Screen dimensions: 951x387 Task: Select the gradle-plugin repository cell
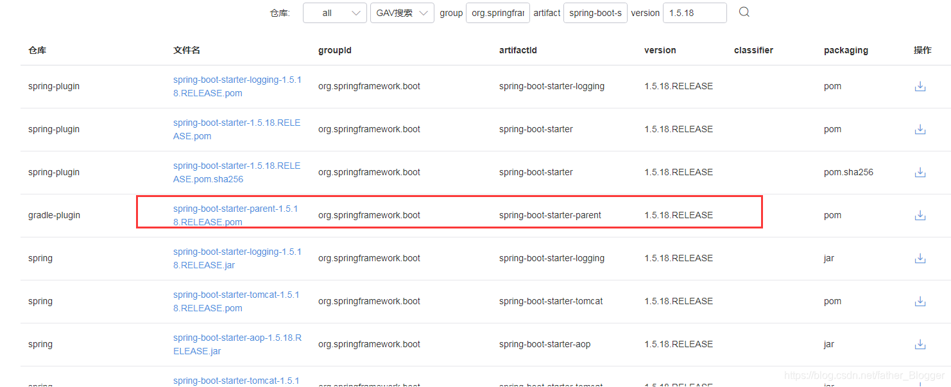[54, 215]
